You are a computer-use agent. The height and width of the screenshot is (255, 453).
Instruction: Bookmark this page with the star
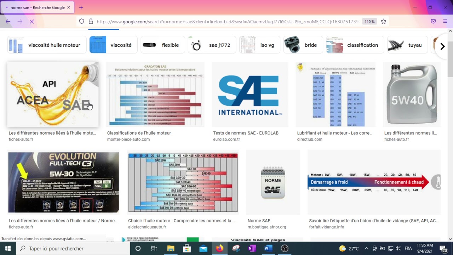383,22
